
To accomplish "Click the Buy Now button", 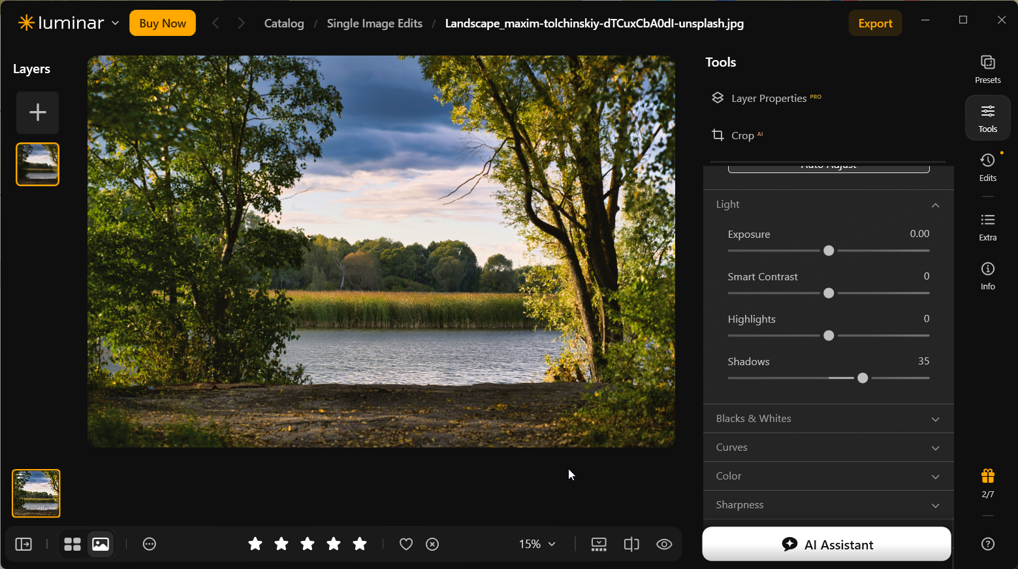I will pyautogui.click(x=163, y=24).
